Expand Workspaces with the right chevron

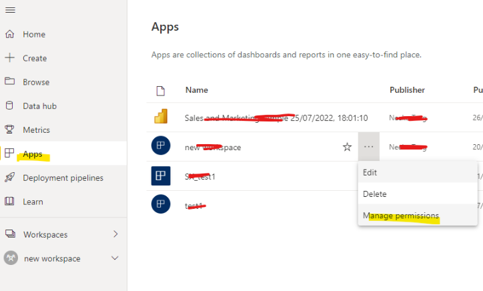coord(115,234)
